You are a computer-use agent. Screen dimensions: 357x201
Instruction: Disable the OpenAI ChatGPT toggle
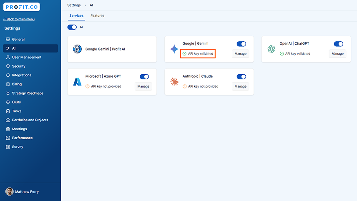(x=338, y=44)
